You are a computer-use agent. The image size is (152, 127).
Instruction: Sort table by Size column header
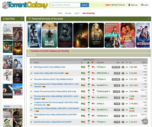(x=118, y=62)
